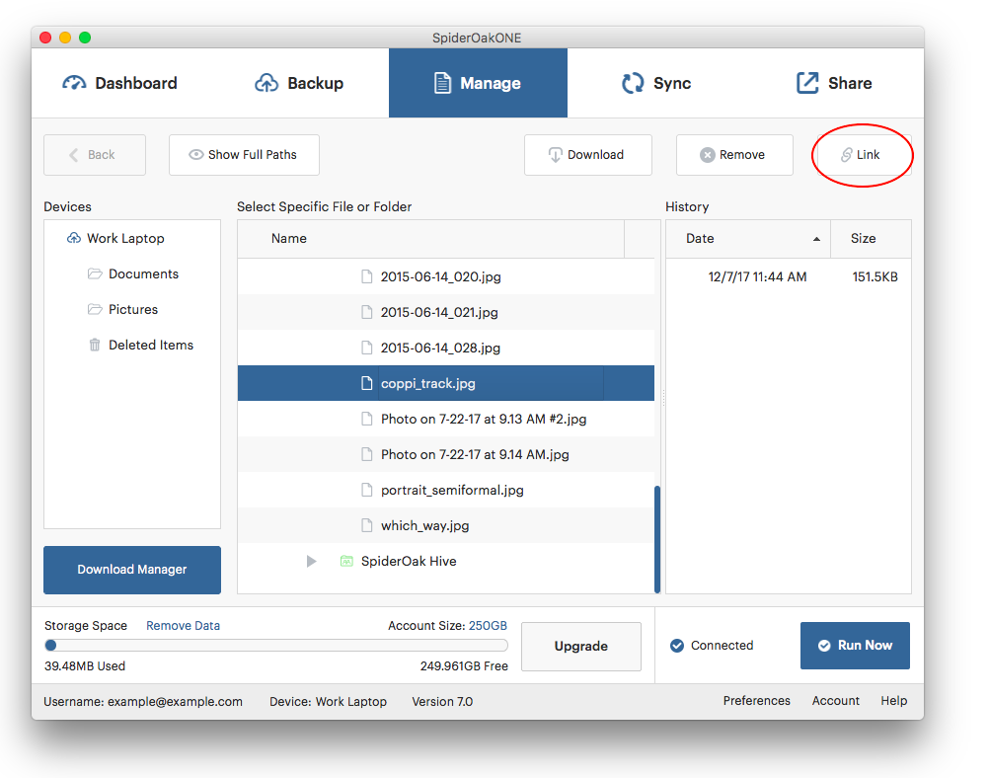This screenshot has width=989, height=778.
Task: Open the Sync tab
Action: [x=656, y=83]
